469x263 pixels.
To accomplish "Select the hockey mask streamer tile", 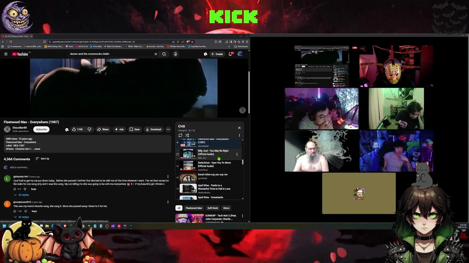I will pos(396,66).
